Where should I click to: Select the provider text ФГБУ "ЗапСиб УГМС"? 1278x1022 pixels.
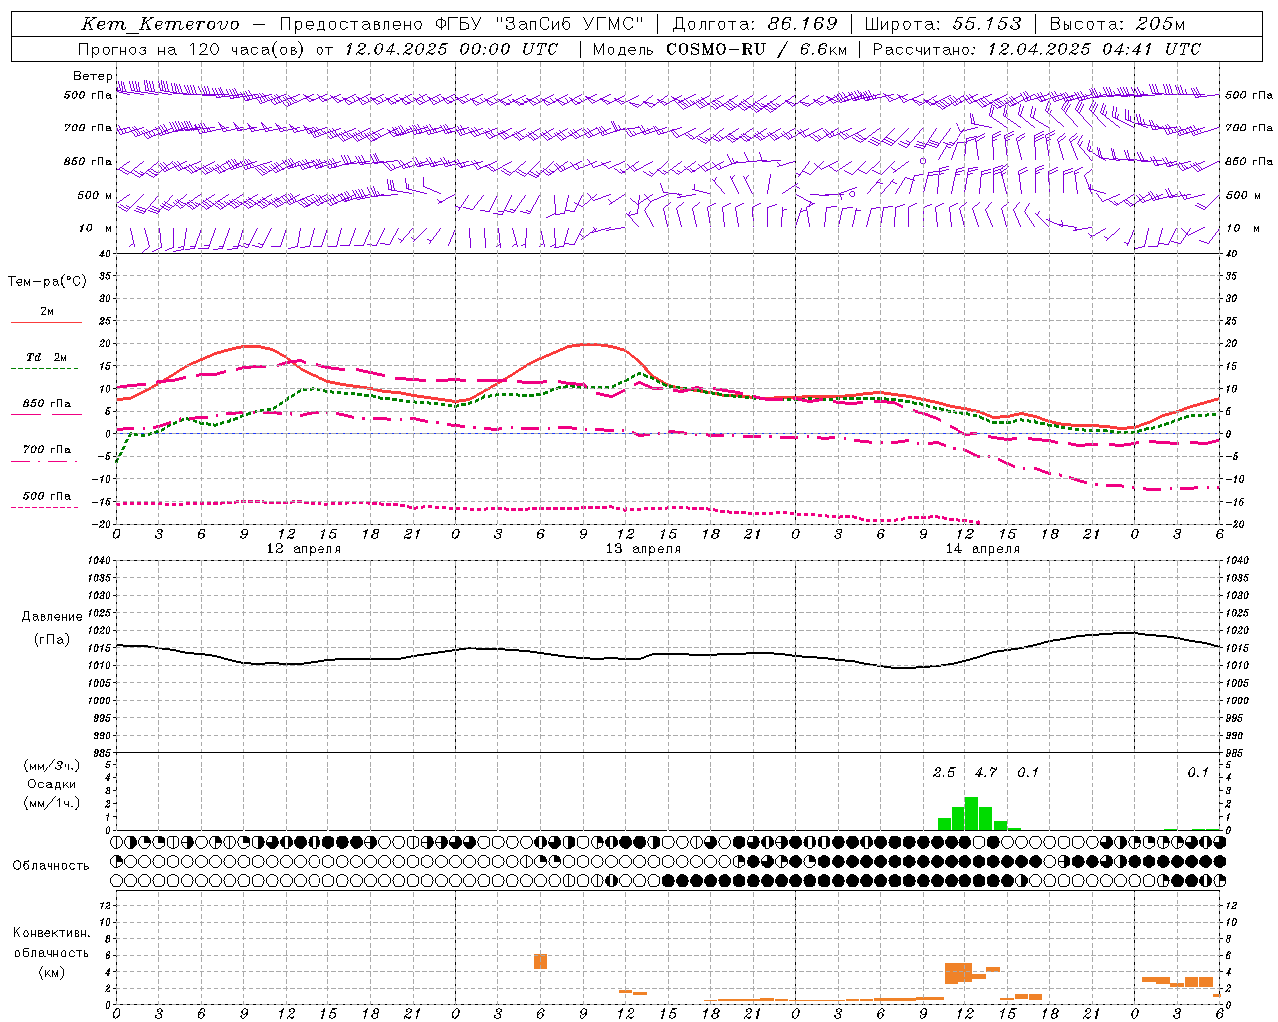[538, 25]
